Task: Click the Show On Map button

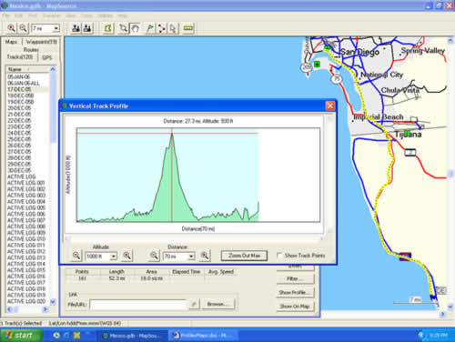Action: tap(295, 307)
